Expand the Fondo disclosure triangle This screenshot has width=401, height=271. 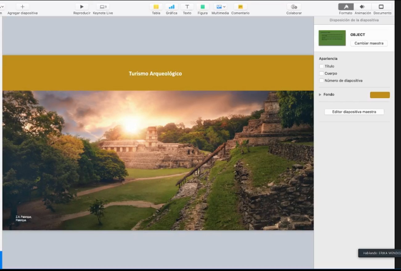pos(320,95)
